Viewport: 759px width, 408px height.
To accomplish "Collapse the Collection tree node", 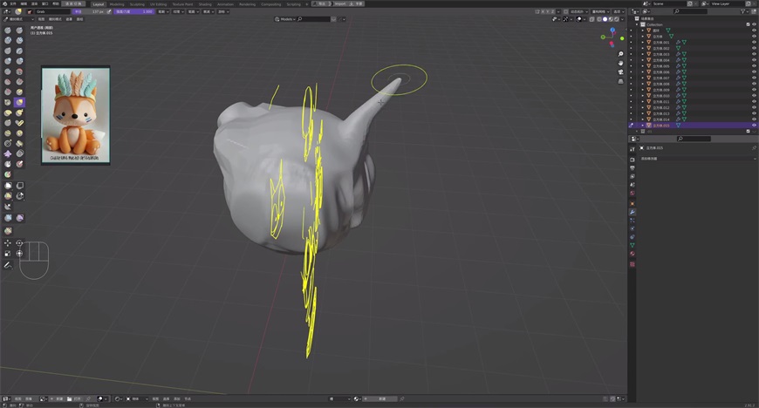I will pyautogui.click(x=637, y=24).
